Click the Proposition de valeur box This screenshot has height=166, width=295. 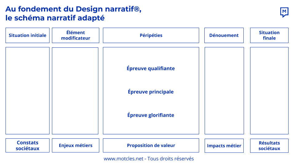151,145
